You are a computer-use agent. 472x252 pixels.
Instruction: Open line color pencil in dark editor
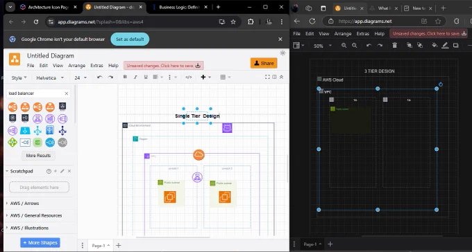click(x=445, y=46)
